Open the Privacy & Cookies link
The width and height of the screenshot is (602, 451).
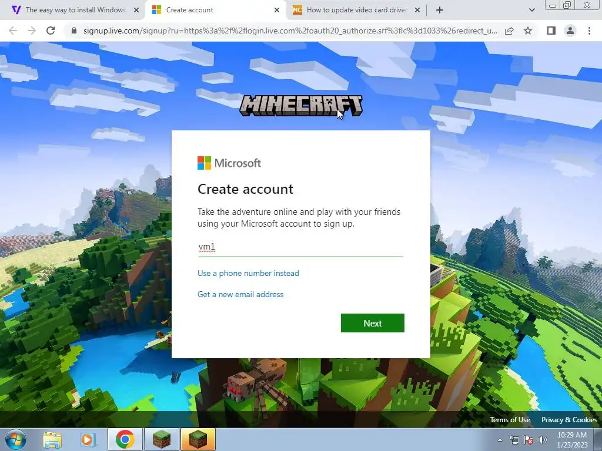click(x=569, y=419)
